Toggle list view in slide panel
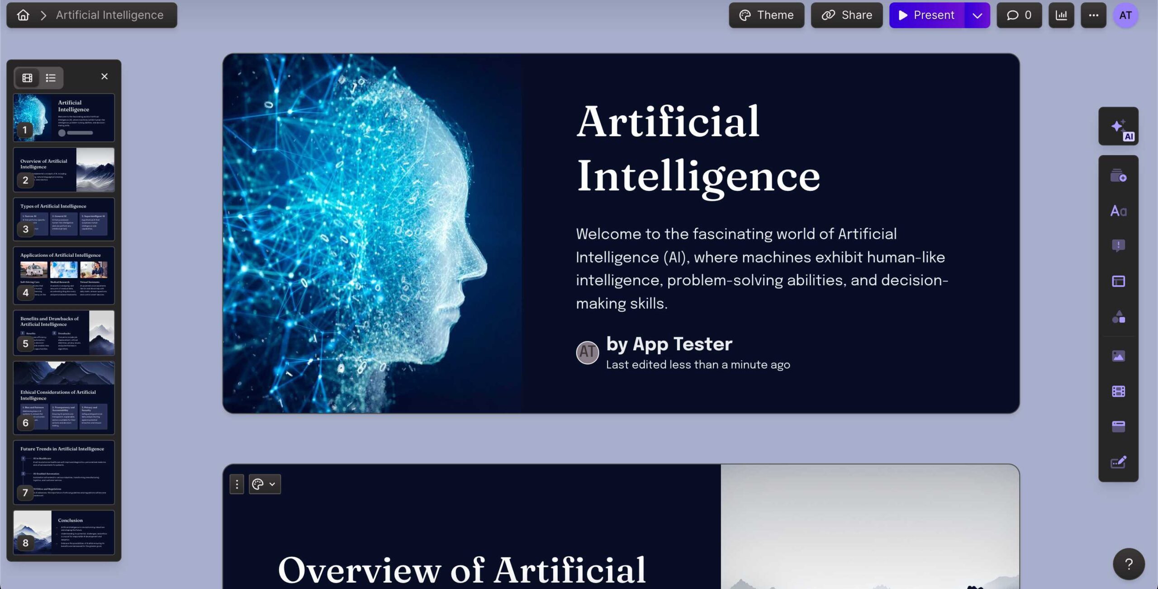The width and height of the screenshot is (1158, 589). click(x=50, y=77)
